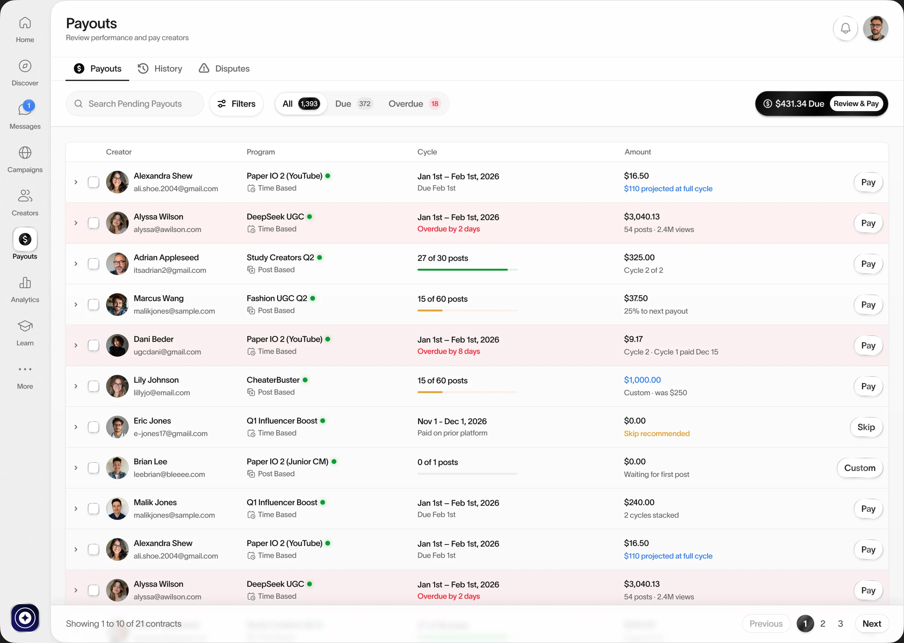This screenshot has width=904, height=643.
Task: Open Creators people icon
Action: tap(25, 196)
